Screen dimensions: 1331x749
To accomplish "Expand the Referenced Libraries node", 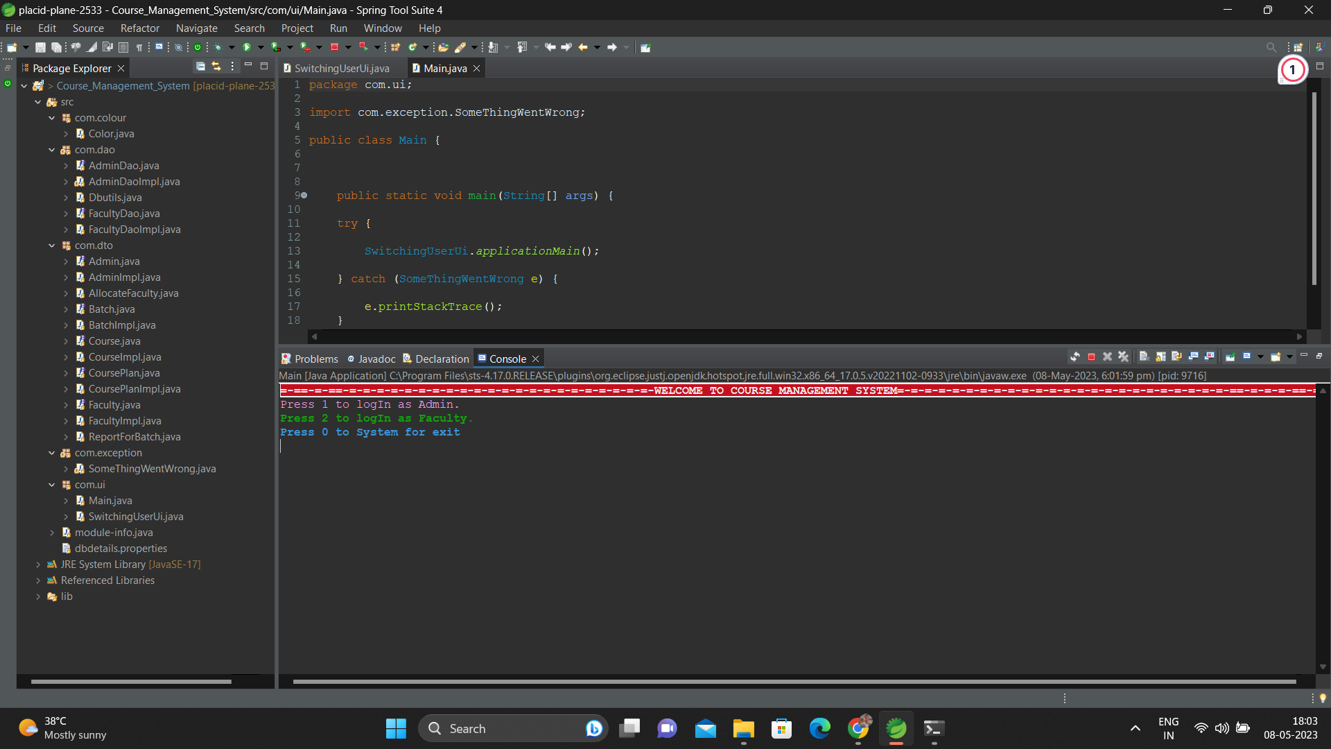I will 39,580.
